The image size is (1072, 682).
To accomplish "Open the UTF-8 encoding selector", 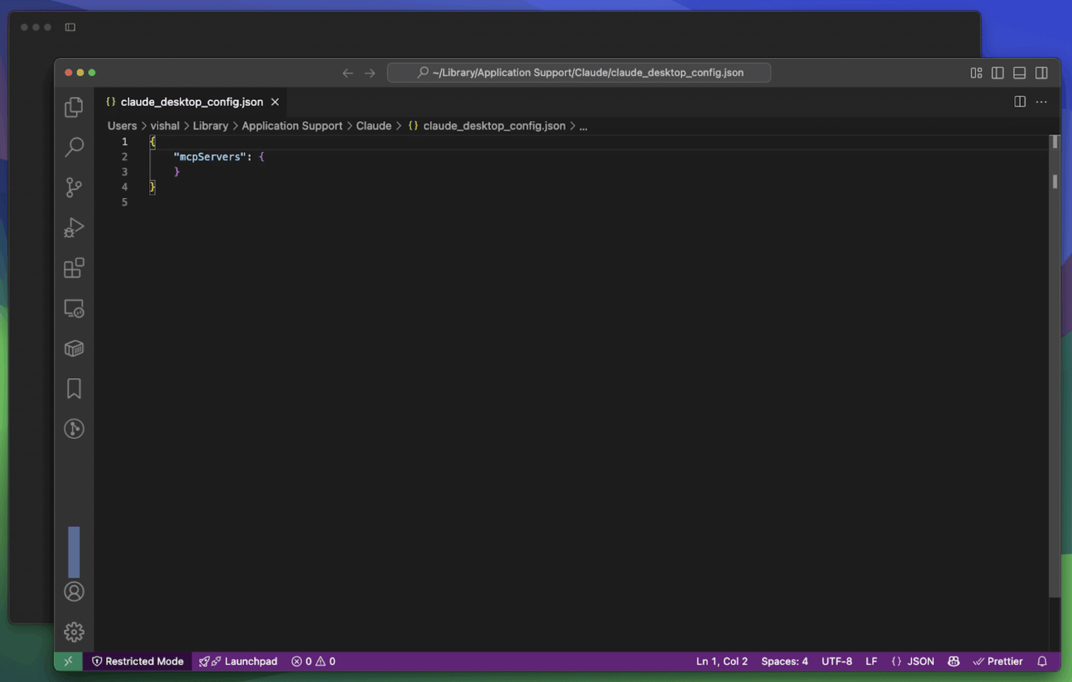I will pos(836,661).
